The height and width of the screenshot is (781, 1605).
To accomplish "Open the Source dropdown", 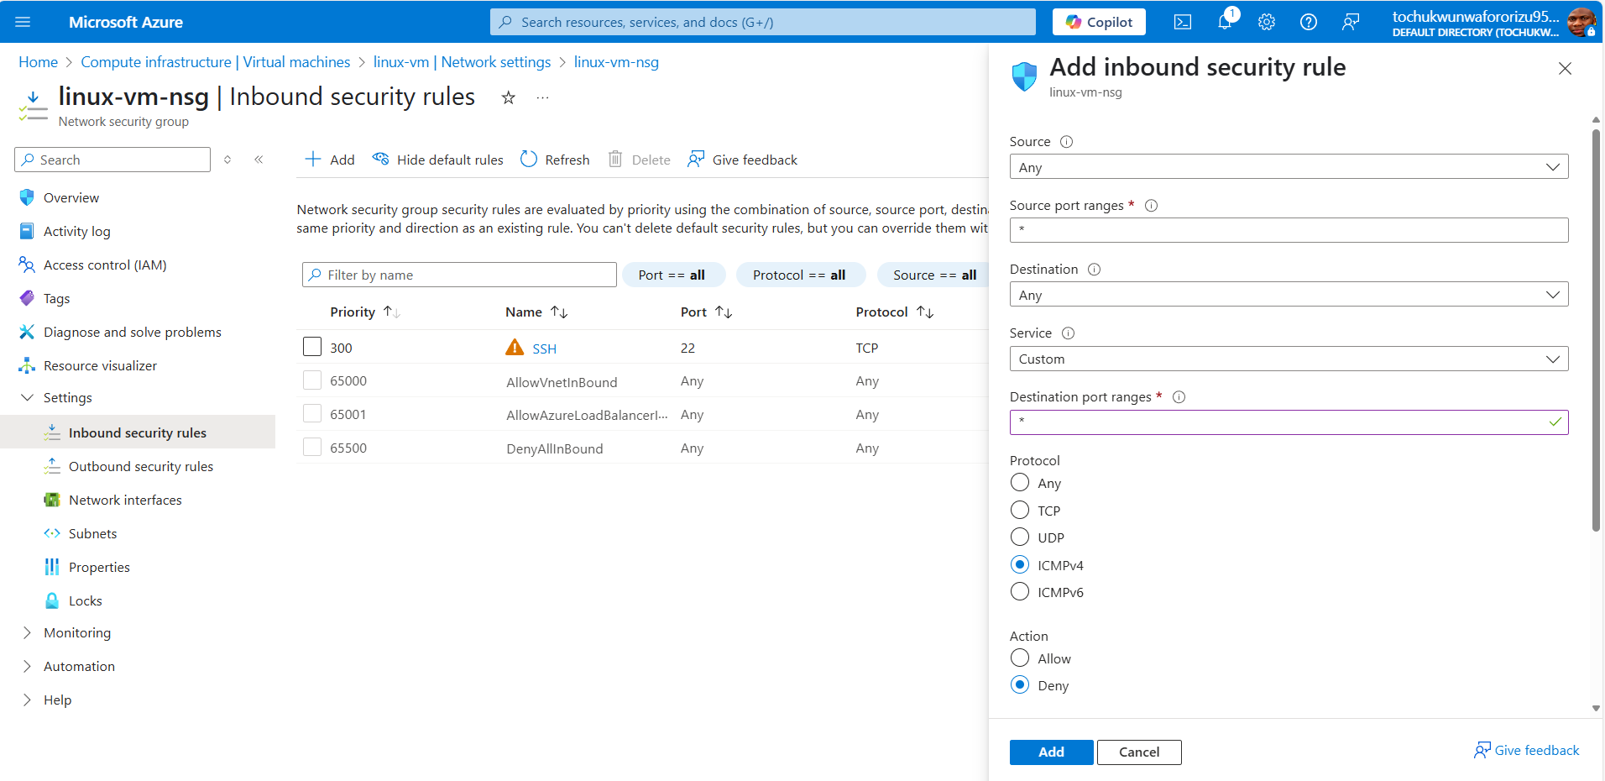I will pyautogui.click(x=1289, y=166).
